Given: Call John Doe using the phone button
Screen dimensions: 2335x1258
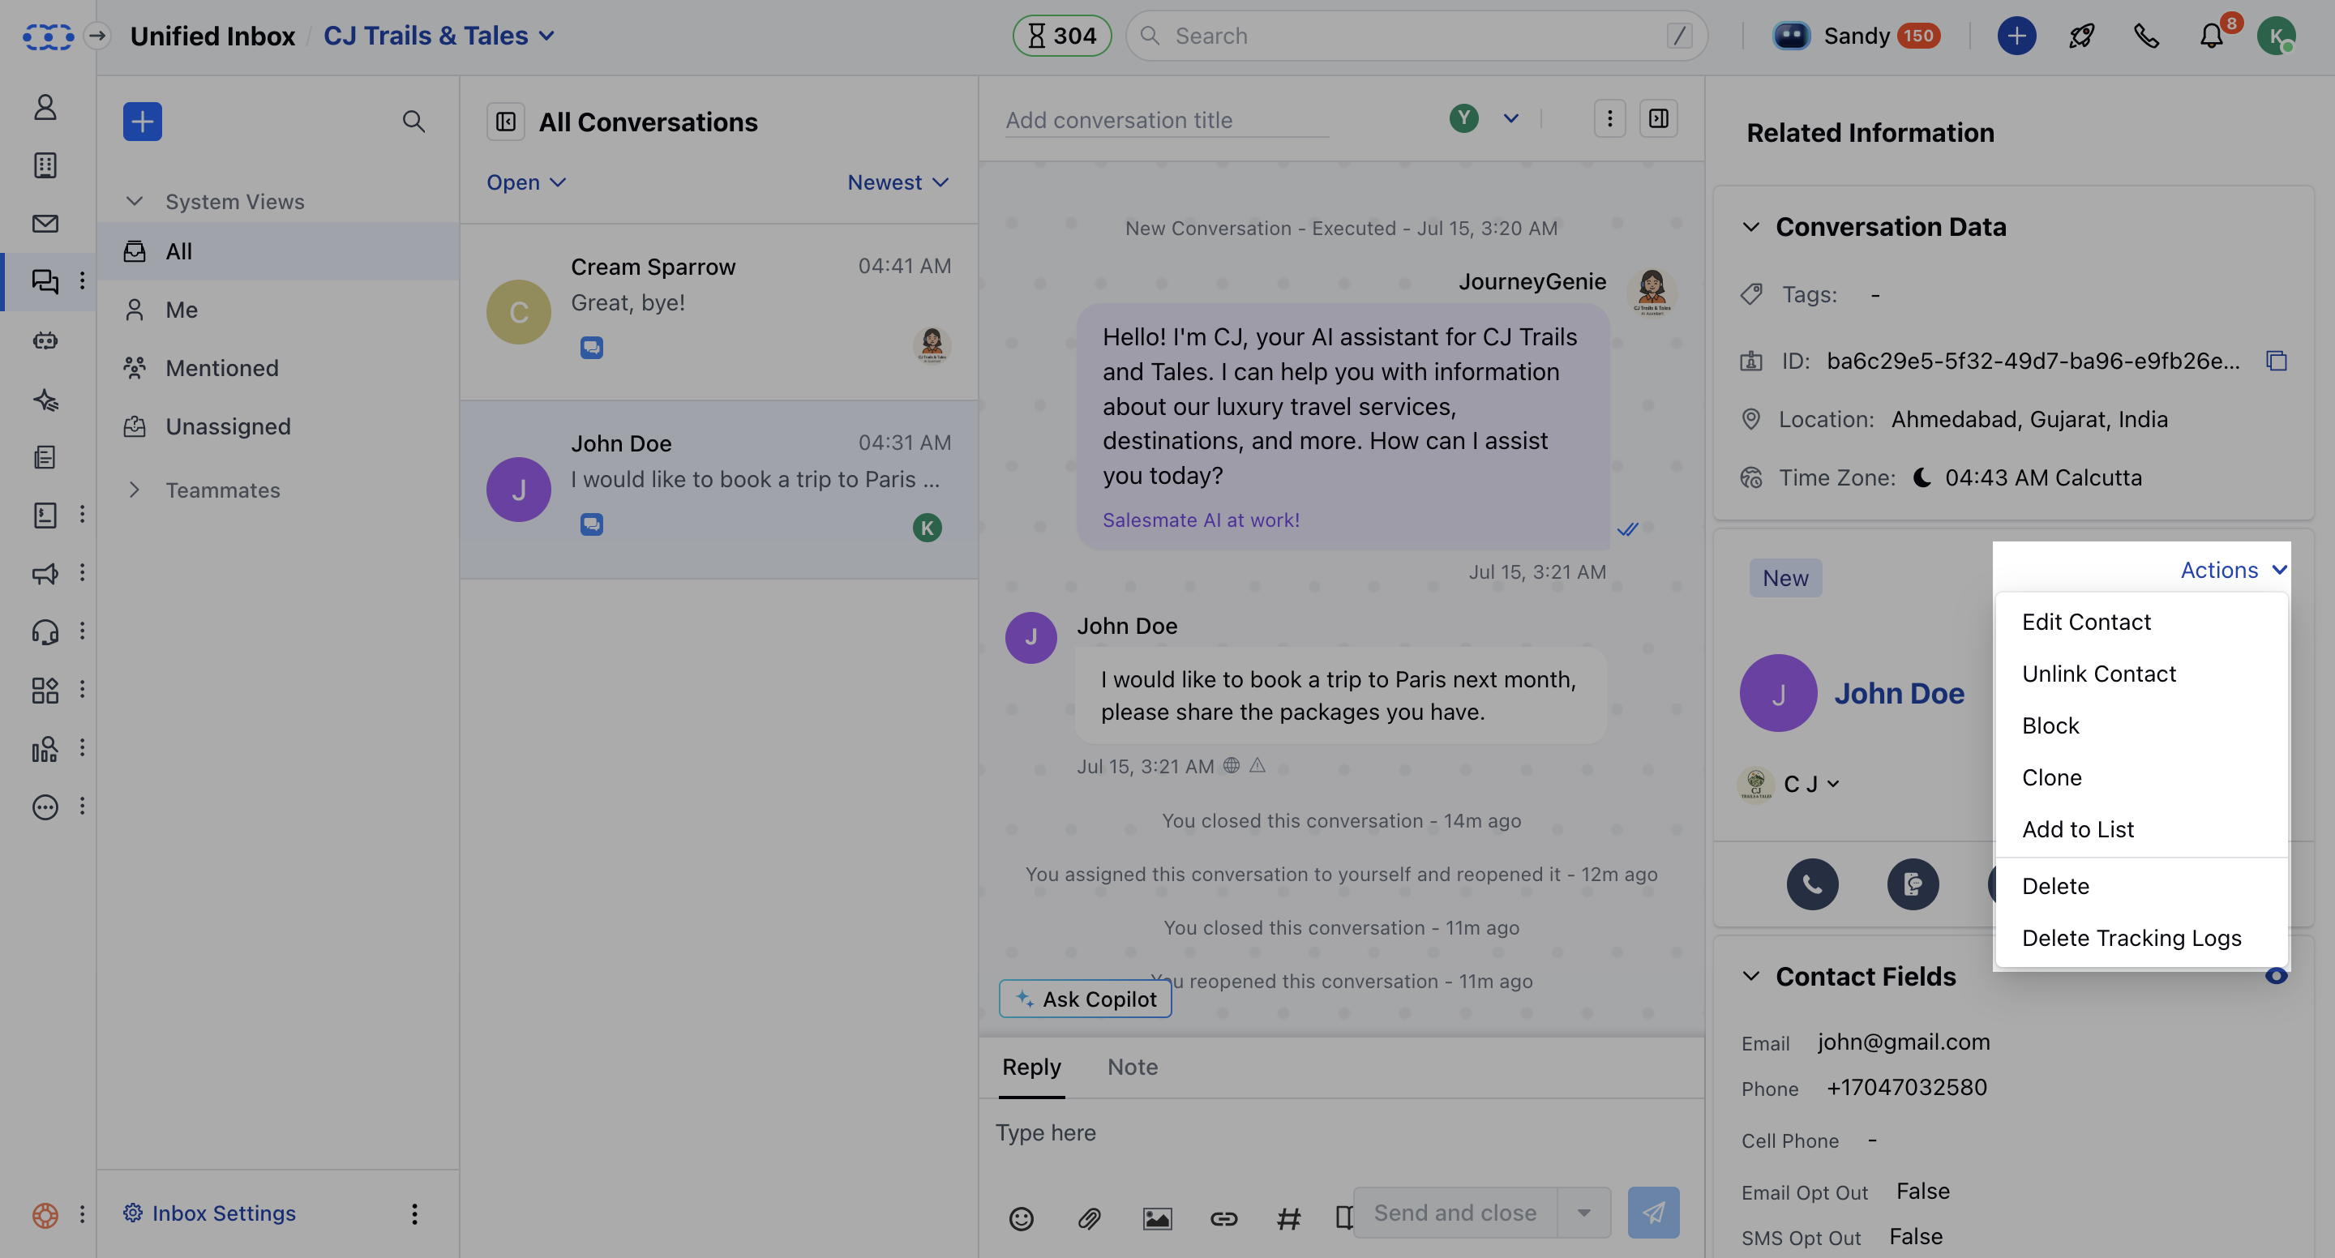Looking at the screenshot, I should click(1813, 884).
